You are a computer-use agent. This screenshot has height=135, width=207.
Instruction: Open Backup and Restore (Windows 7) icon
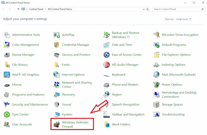tap(106, 35)
